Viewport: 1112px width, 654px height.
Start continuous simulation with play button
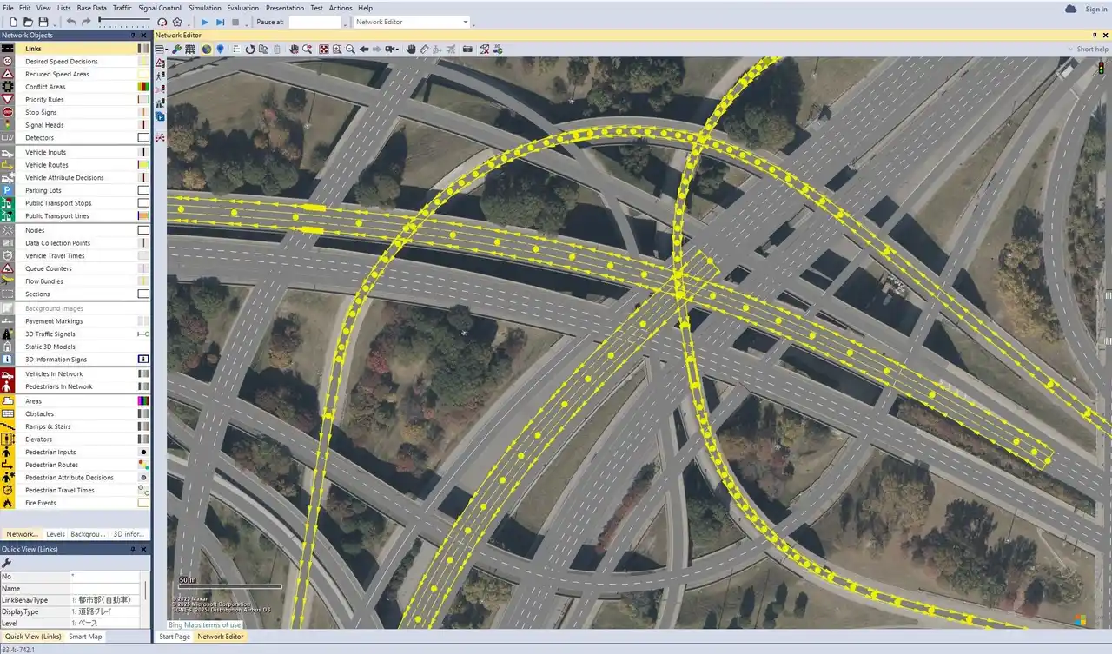[x=205, y=22]
